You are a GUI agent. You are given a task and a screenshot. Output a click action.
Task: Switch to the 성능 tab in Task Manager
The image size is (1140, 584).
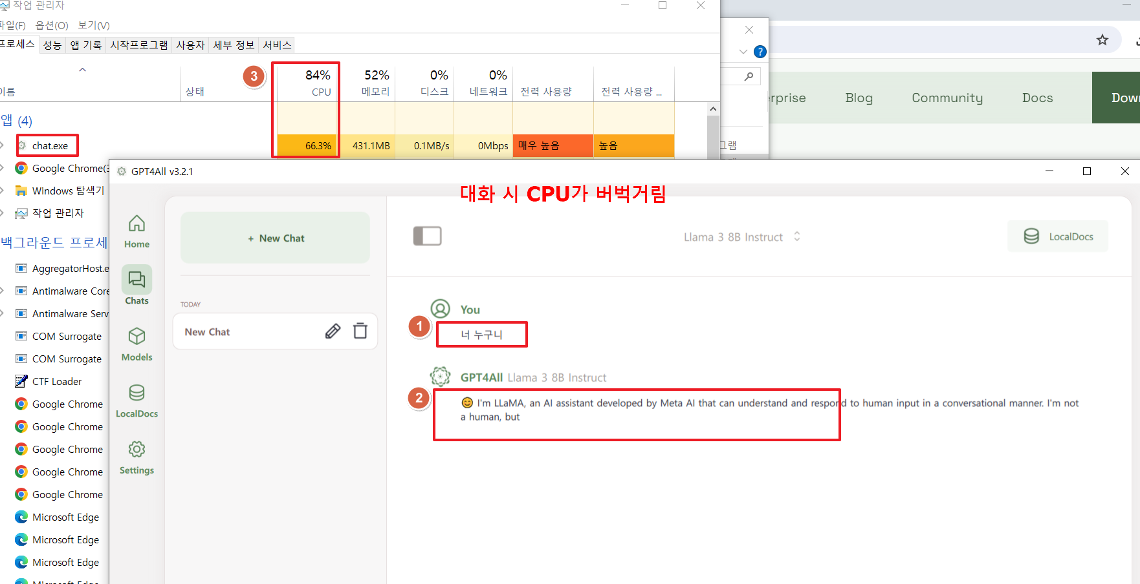tap(52, 45)
